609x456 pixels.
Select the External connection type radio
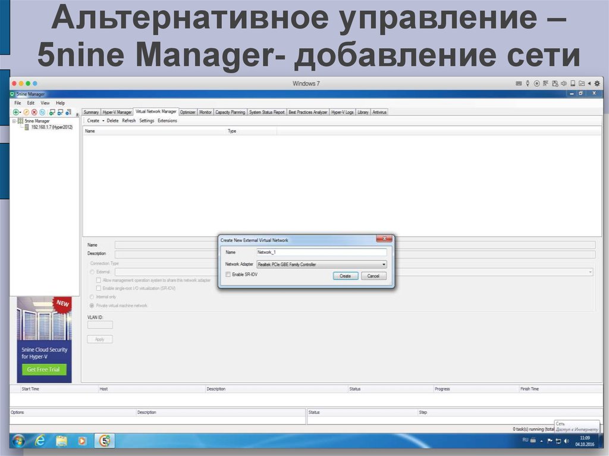(92, 272)
